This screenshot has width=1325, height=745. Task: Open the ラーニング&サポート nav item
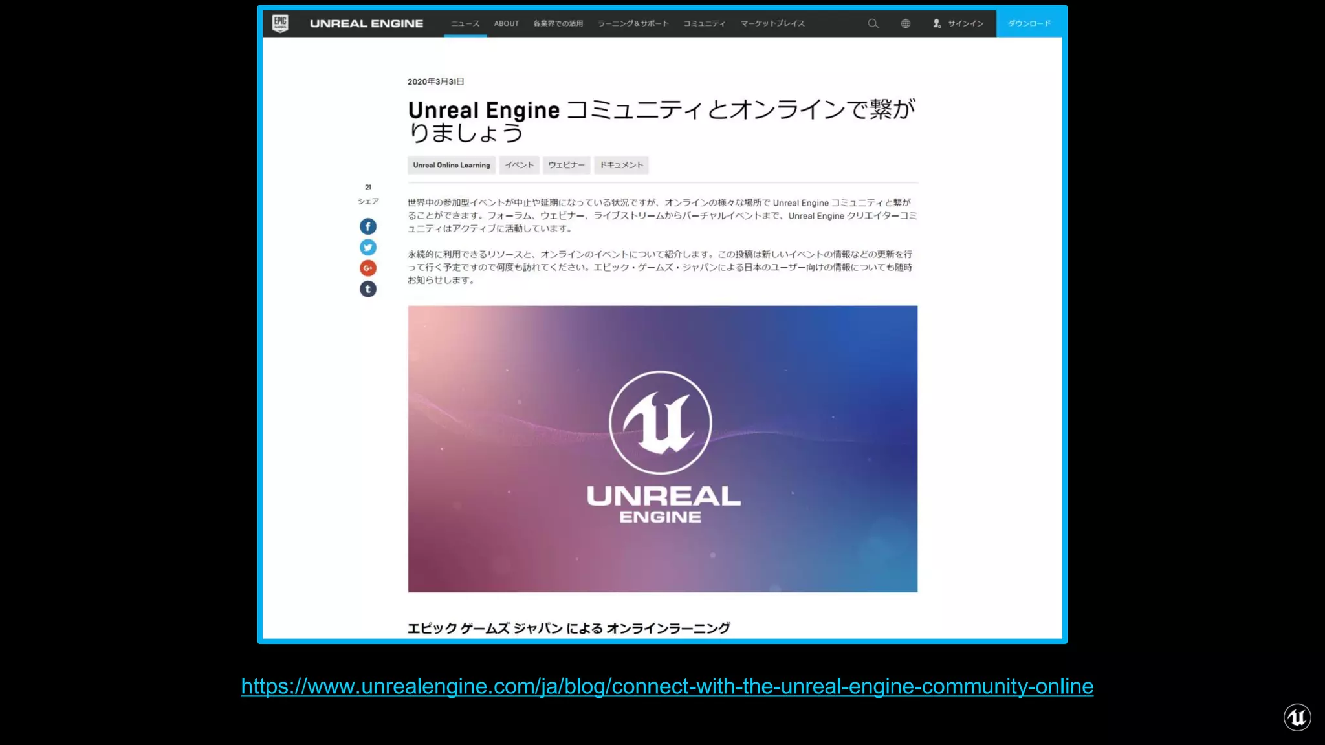[x=633, y=23]
